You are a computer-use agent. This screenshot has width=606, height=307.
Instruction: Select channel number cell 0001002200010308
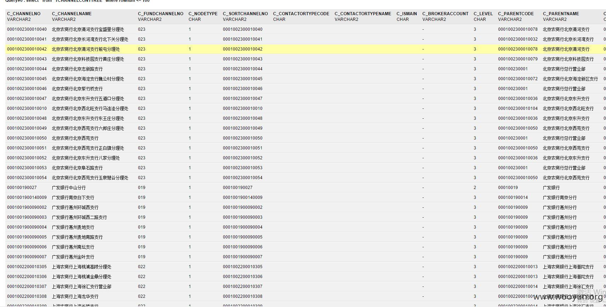27,296
